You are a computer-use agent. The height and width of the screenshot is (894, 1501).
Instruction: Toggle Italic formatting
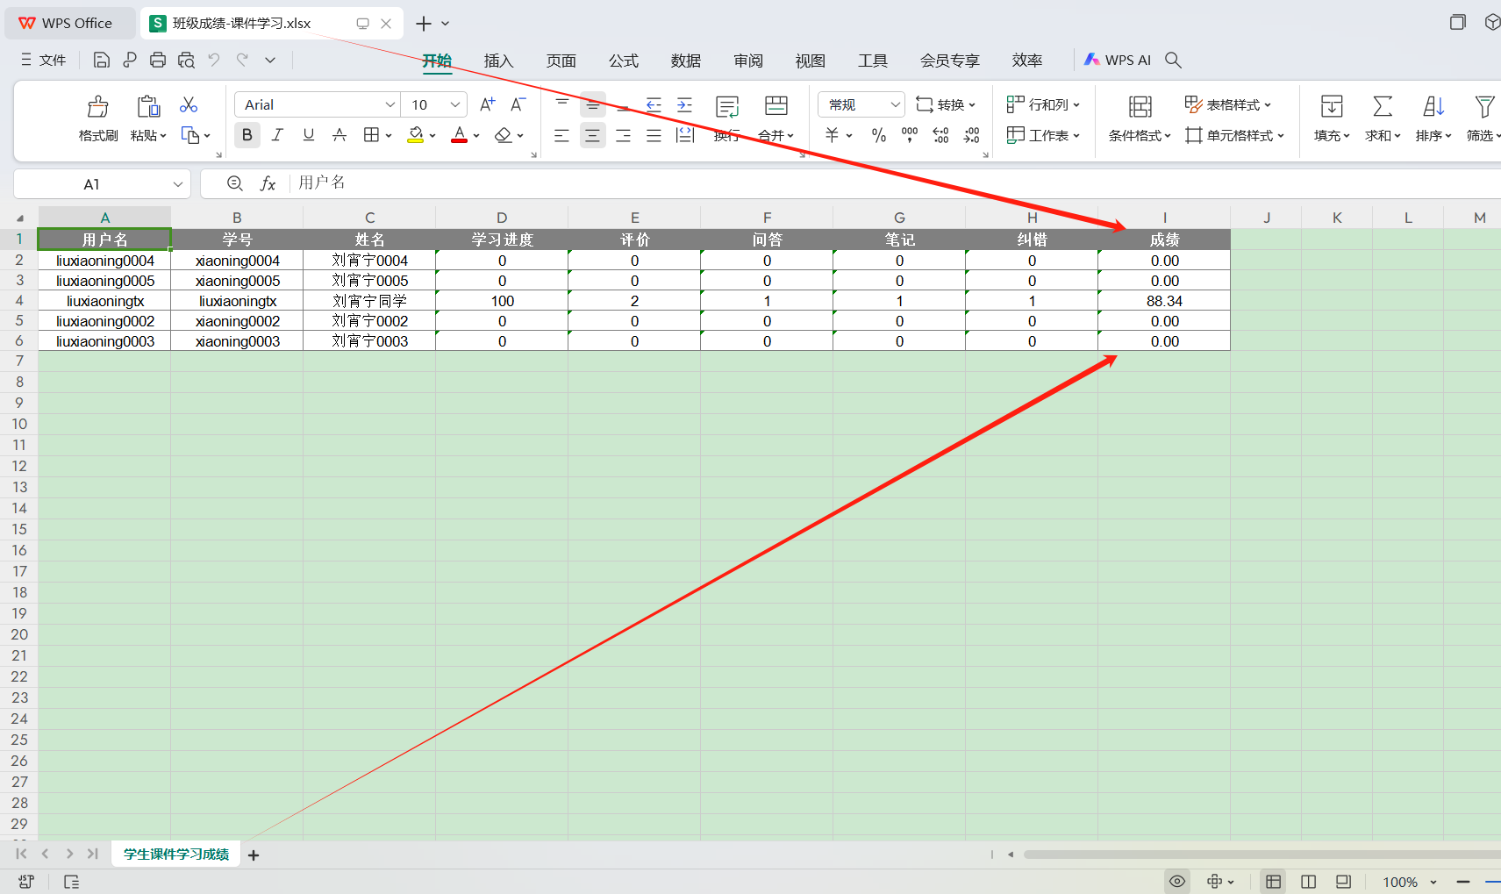tap(277, 135)
